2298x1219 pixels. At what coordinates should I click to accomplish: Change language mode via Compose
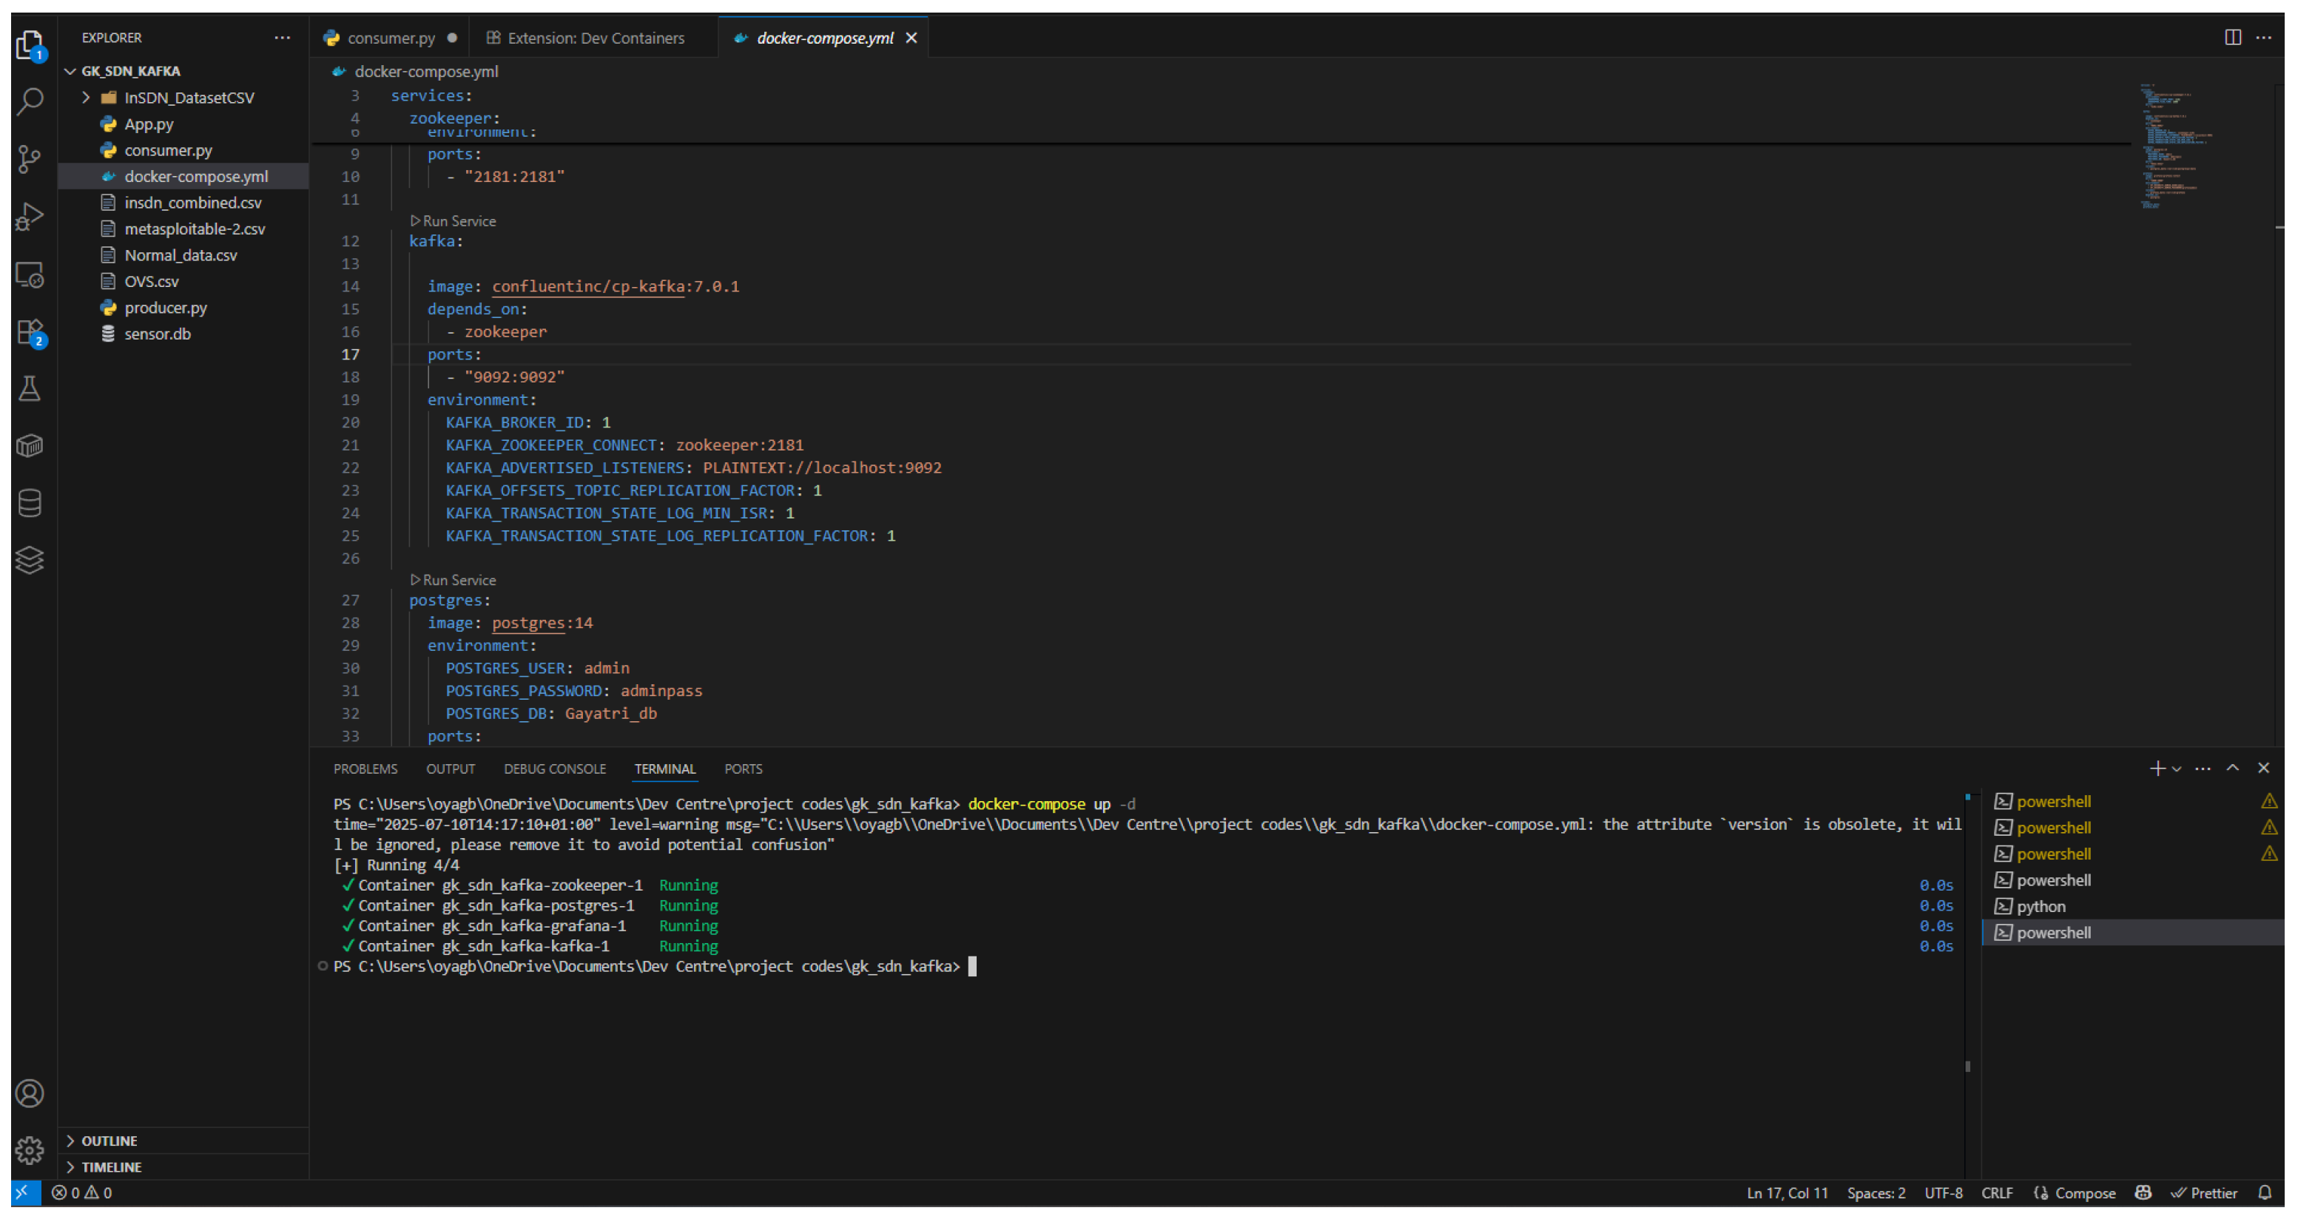click(x=2074, y=1193)
